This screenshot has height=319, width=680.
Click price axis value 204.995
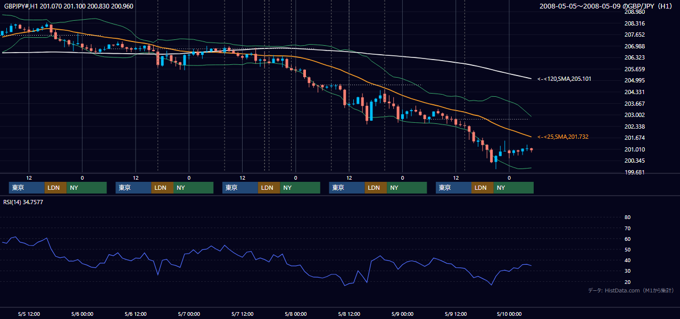click(634, 80)
